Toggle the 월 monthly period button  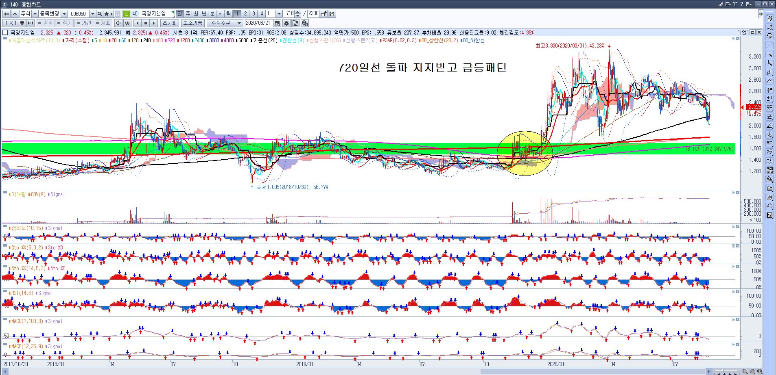pyautogui.click(x=196, y=14)
